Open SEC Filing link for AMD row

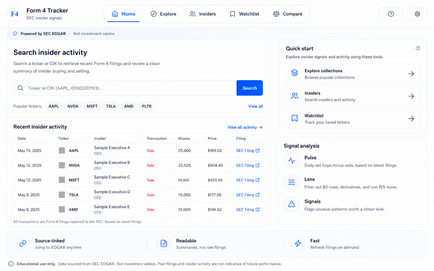tap(248, 210)
